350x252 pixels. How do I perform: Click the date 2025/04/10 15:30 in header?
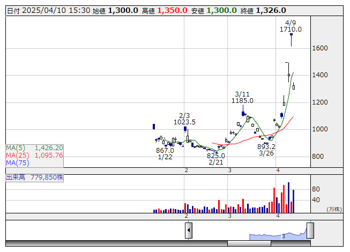pyautogui.click(x=49, y=11)
